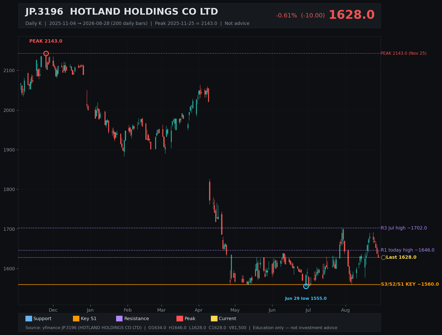
Task: Click the x-axis month label "Jun"
Action: click(x=272, y=310)
